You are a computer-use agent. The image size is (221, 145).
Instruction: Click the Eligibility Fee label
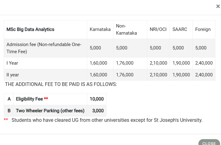(29, 99)
